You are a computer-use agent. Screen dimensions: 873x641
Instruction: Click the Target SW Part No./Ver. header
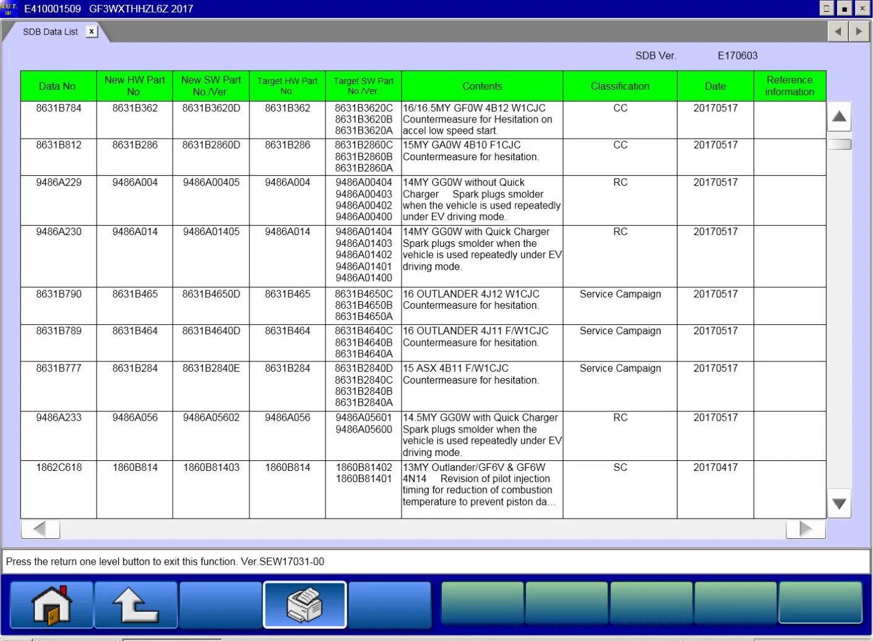point(363,86)
